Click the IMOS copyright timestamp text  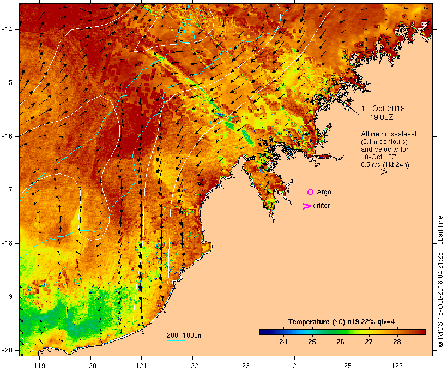point(440,282)
